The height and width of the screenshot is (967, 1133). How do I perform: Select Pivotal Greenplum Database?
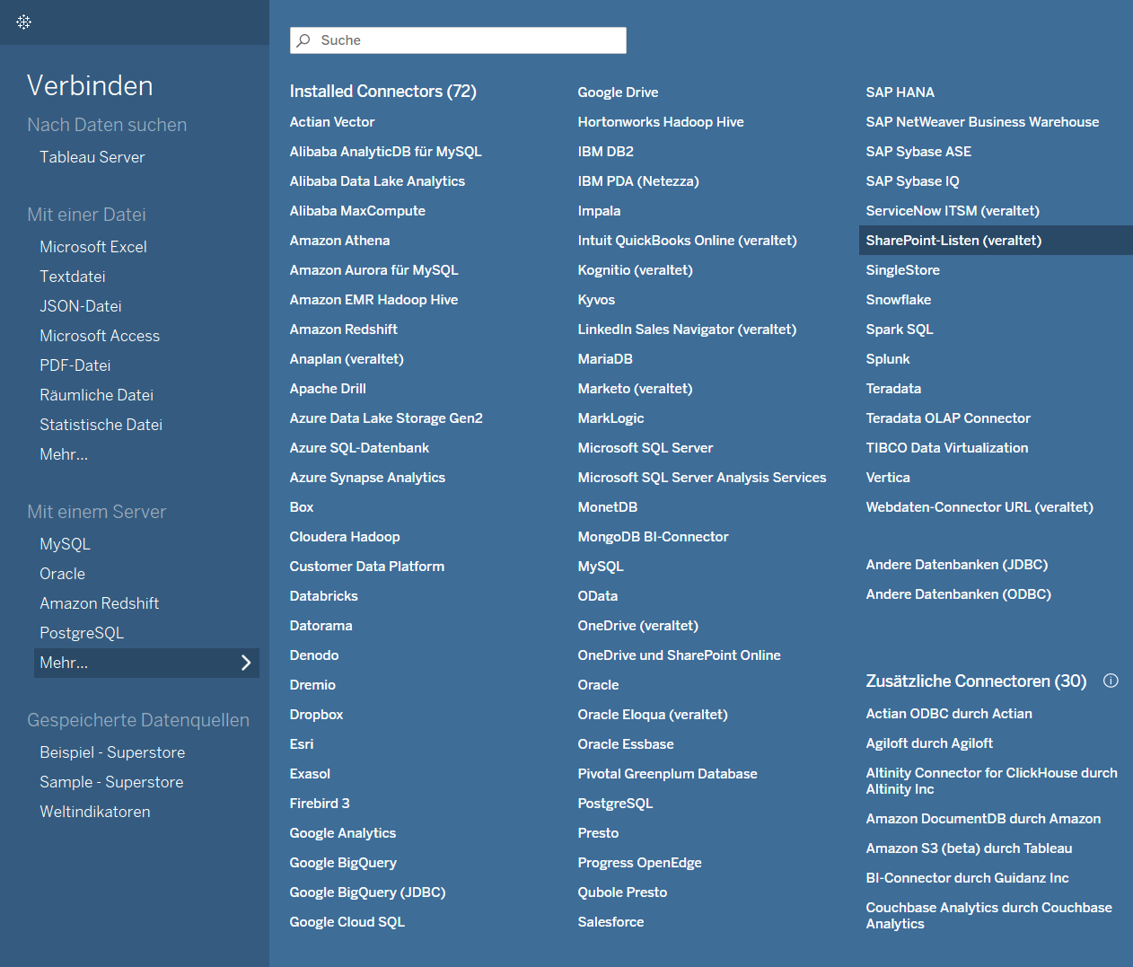coord(668,774)
